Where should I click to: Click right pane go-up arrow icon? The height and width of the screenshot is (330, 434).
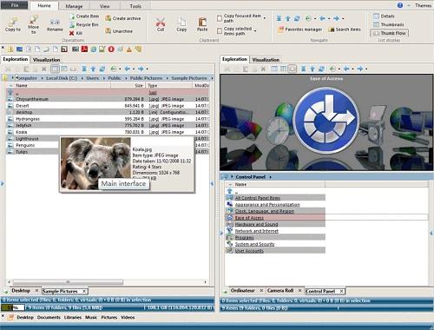point(312,69)
